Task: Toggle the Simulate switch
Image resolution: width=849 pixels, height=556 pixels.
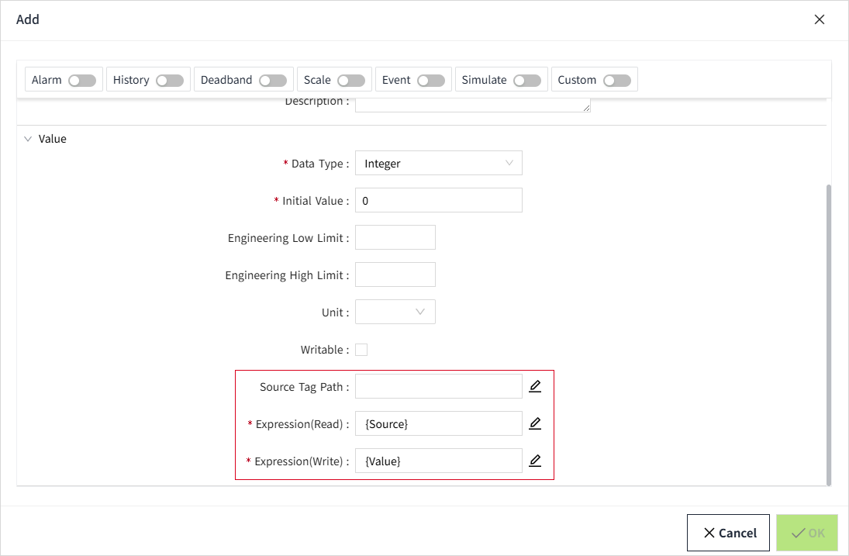Action: [527, 80]
